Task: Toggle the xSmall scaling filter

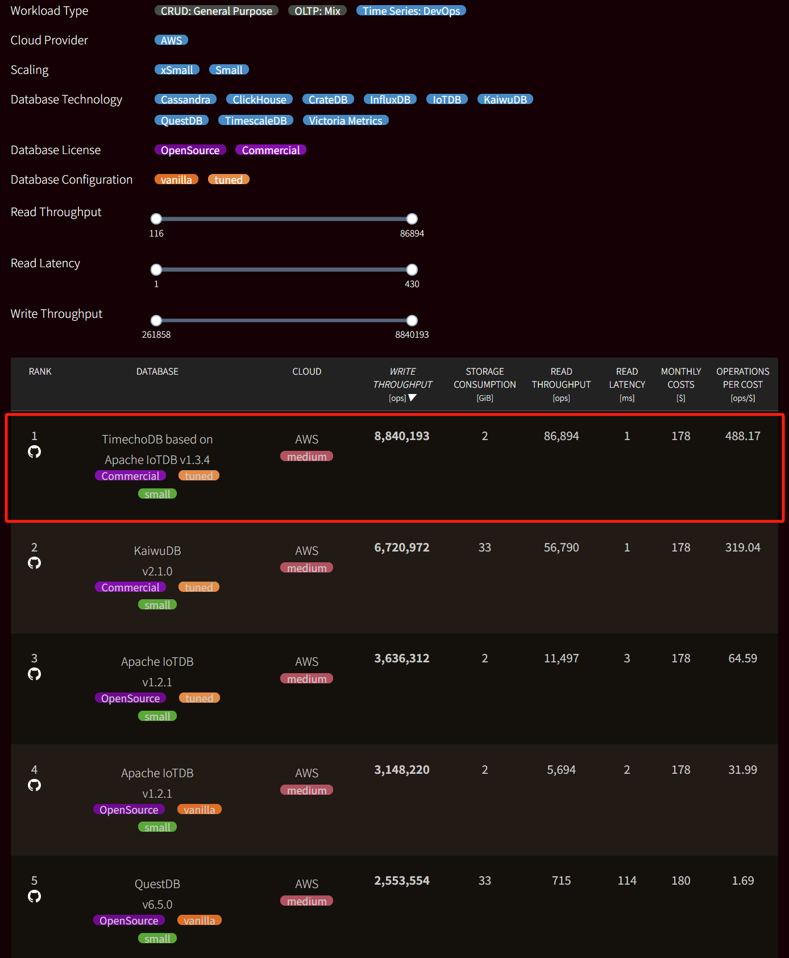Action: pyautogui.click(x=177, y=70)
